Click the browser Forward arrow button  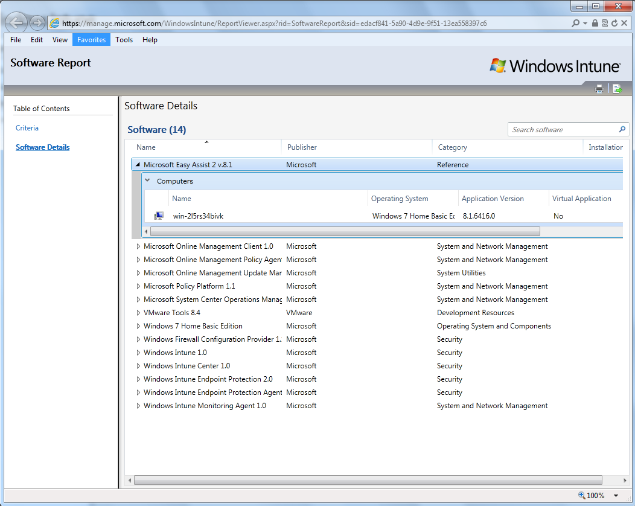[37, 23]
